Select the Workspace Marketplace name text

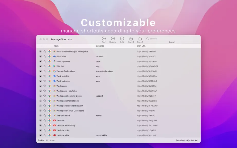pos(67,101)
